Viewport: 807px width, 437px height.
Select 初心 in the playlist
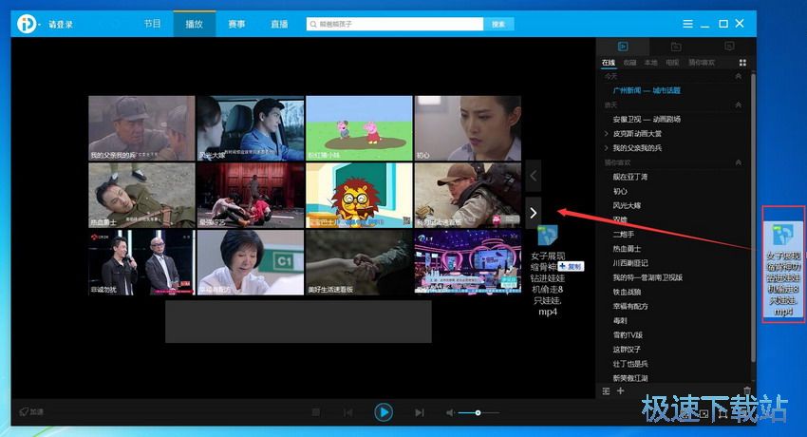620,192
